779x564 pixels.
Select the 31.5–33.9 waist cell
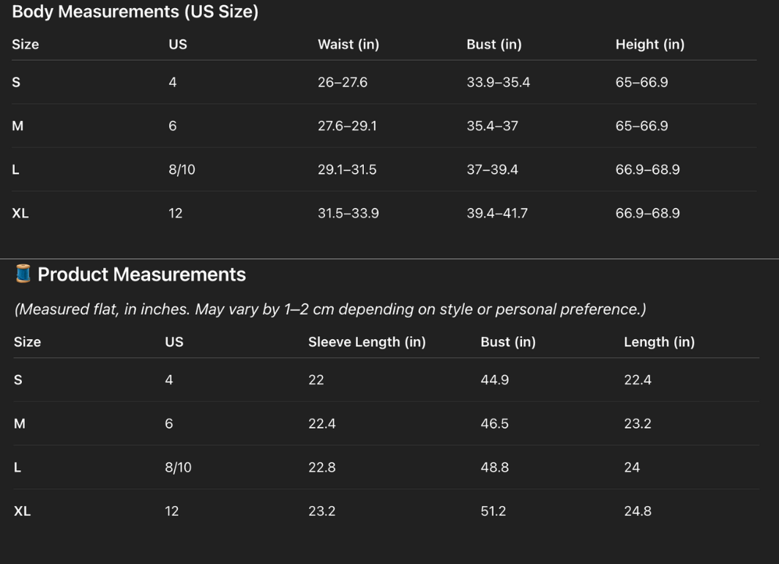coord(348,214)
